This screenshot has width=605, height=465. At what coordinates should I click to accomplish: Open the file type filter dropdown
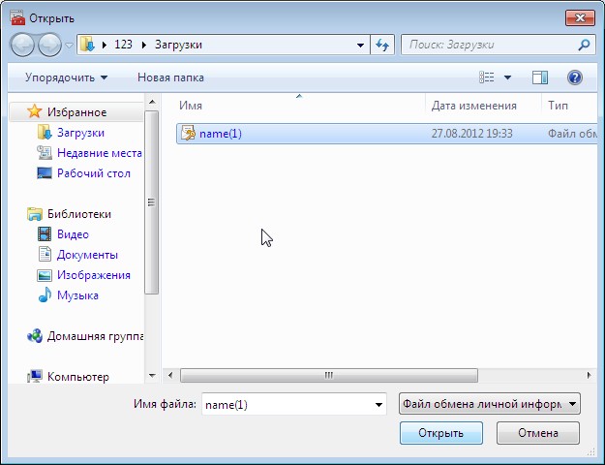(489, 404)
